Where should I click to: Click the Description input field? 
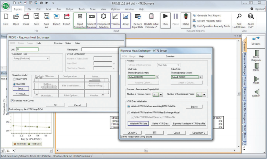coord(100,50)
